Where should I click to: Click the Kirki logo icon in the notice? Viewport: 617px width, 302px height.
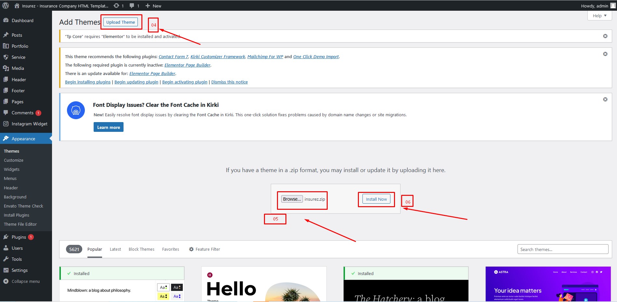(76, 110)
